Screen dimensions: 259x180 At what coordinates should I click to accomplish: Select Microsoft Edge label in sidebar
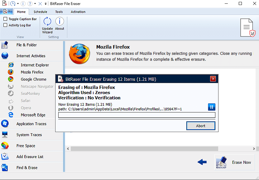pos(33,115)
